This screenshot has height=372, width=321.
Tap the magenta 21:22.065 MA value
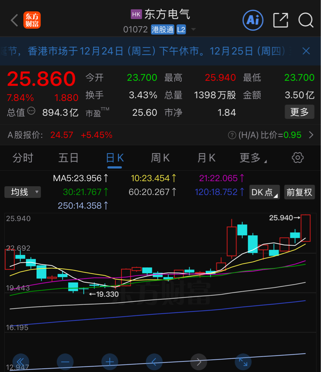[222, 178]
